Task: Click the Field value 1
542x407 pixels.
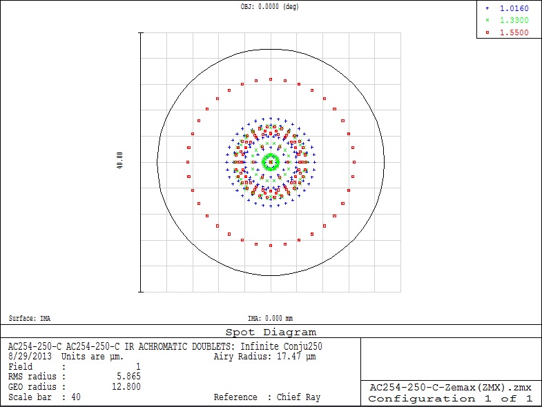Action: click(x=138, y=366)
